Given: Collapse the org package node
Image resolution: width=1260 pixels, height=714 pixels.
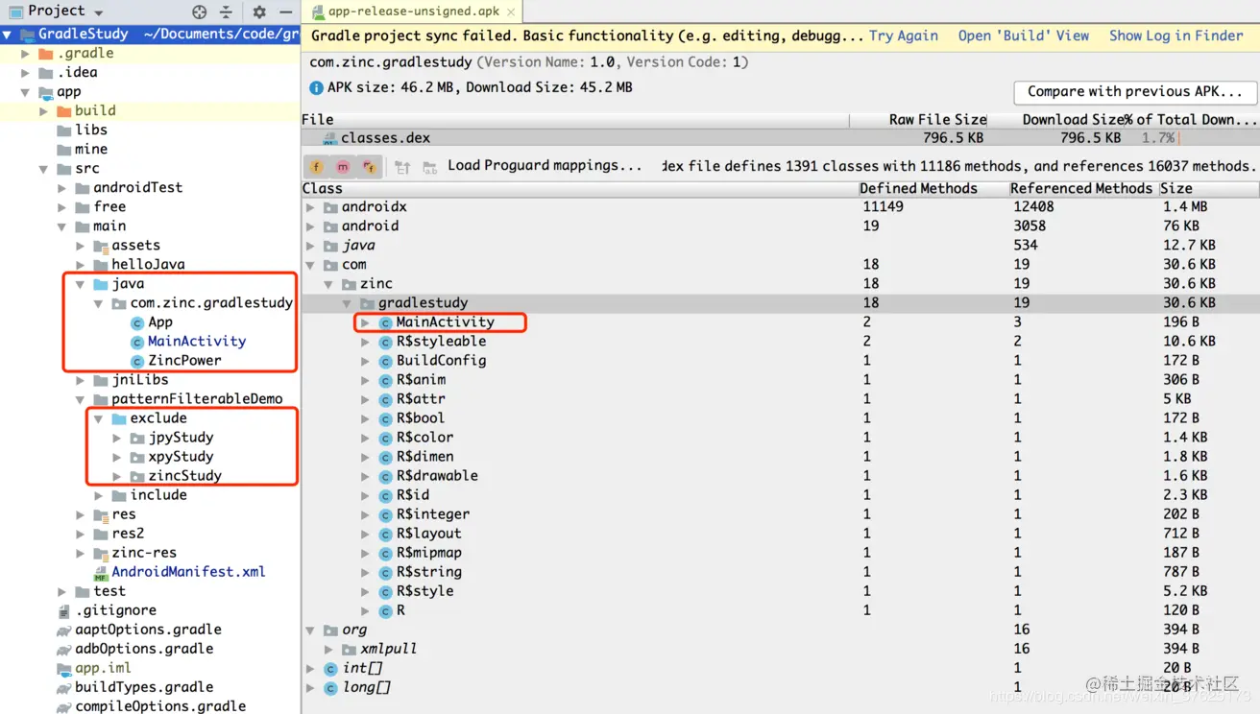Looking at the screenshot, I should (310, 630).
